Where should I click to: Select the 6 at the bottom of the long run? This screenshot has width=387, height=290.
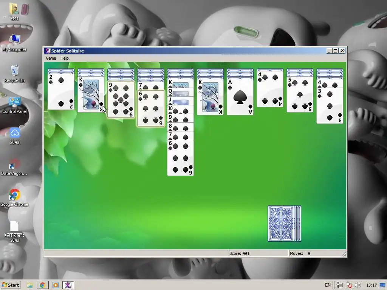tap(180, 157)
